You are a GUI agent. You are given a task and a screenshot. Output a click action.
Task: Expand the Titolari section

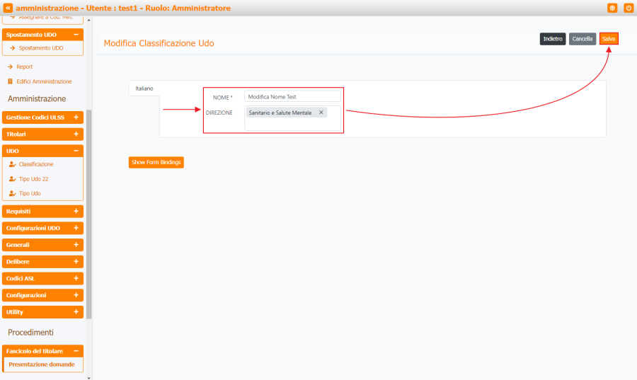coord(76,134)
